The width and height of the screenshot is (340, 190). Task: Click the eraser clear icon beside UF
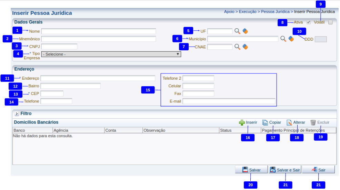tap(245, 31)
